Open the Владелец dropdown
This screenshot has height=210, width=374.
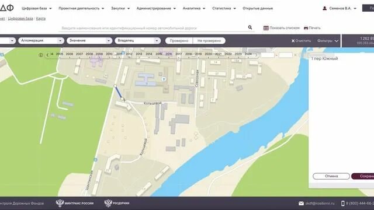138,41
